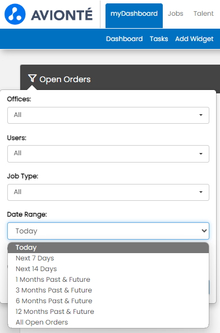Switch to the Jobs tab
Image resolution: width=220 pixels, height=333 pixels.
click(x=176, y=13)
